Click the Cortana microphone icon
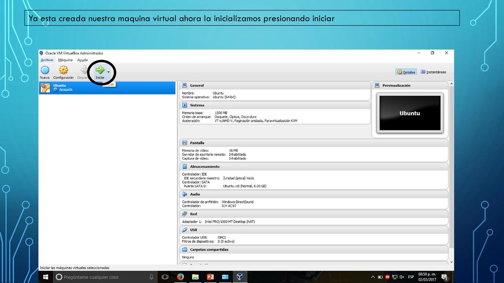This screenshot has width=504, height=283. click(x=152, y=277)
